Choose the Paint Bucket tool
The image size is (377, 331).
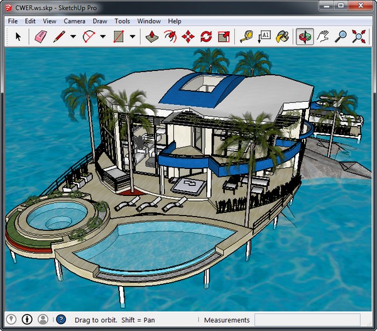(x=282, y=36)
